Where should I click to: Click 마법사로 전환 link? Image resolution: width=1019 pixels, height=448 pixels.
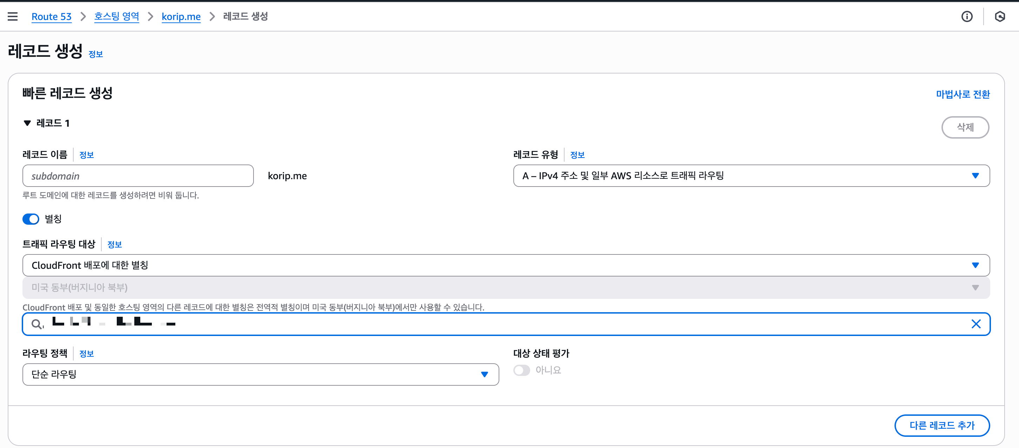tap(963, 94)
